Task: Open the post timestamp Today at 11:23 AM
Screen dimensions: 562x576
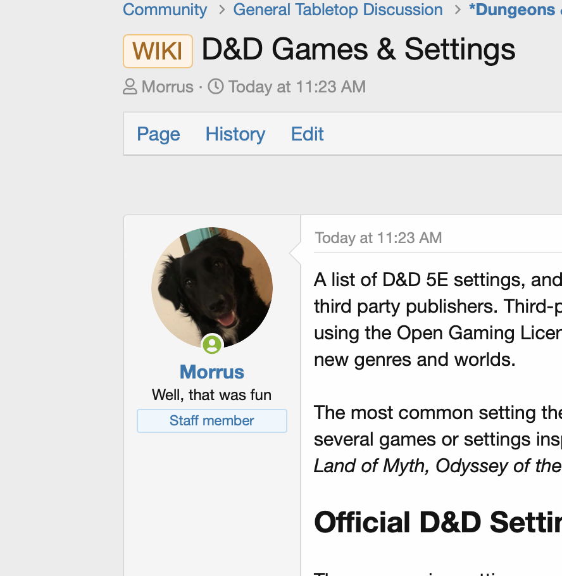Action: click(378, 237)
